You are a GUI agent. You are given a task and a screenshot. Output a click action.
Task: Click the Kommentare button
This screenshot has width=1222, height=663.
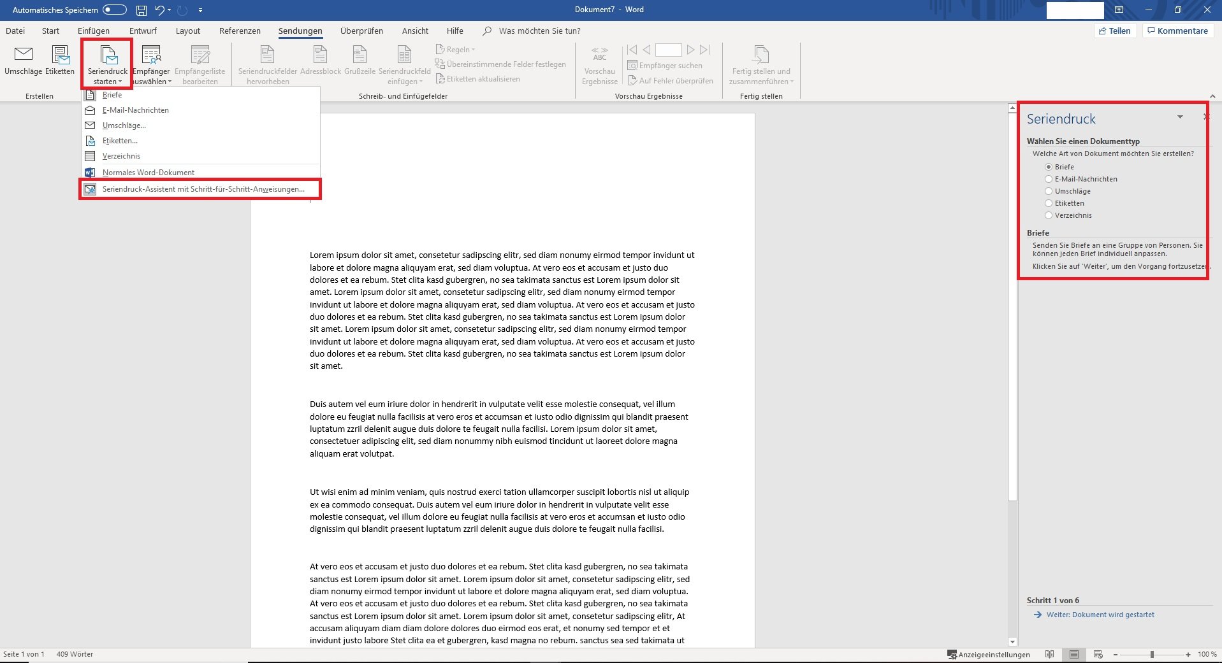click(x=1177, y=31)
